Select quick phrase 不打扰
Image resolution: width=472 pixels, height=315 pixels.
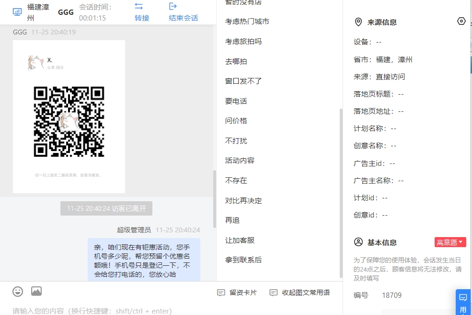pos(236,141)
